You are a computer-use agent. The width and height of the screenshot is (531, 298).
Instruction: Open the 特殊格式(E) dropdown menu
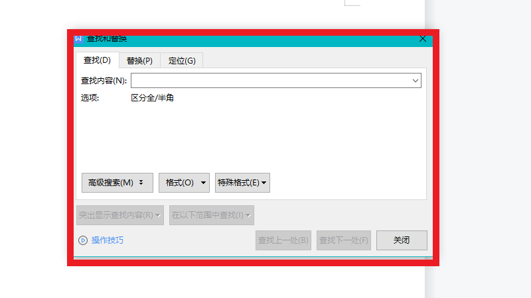(x=242, y=183)
